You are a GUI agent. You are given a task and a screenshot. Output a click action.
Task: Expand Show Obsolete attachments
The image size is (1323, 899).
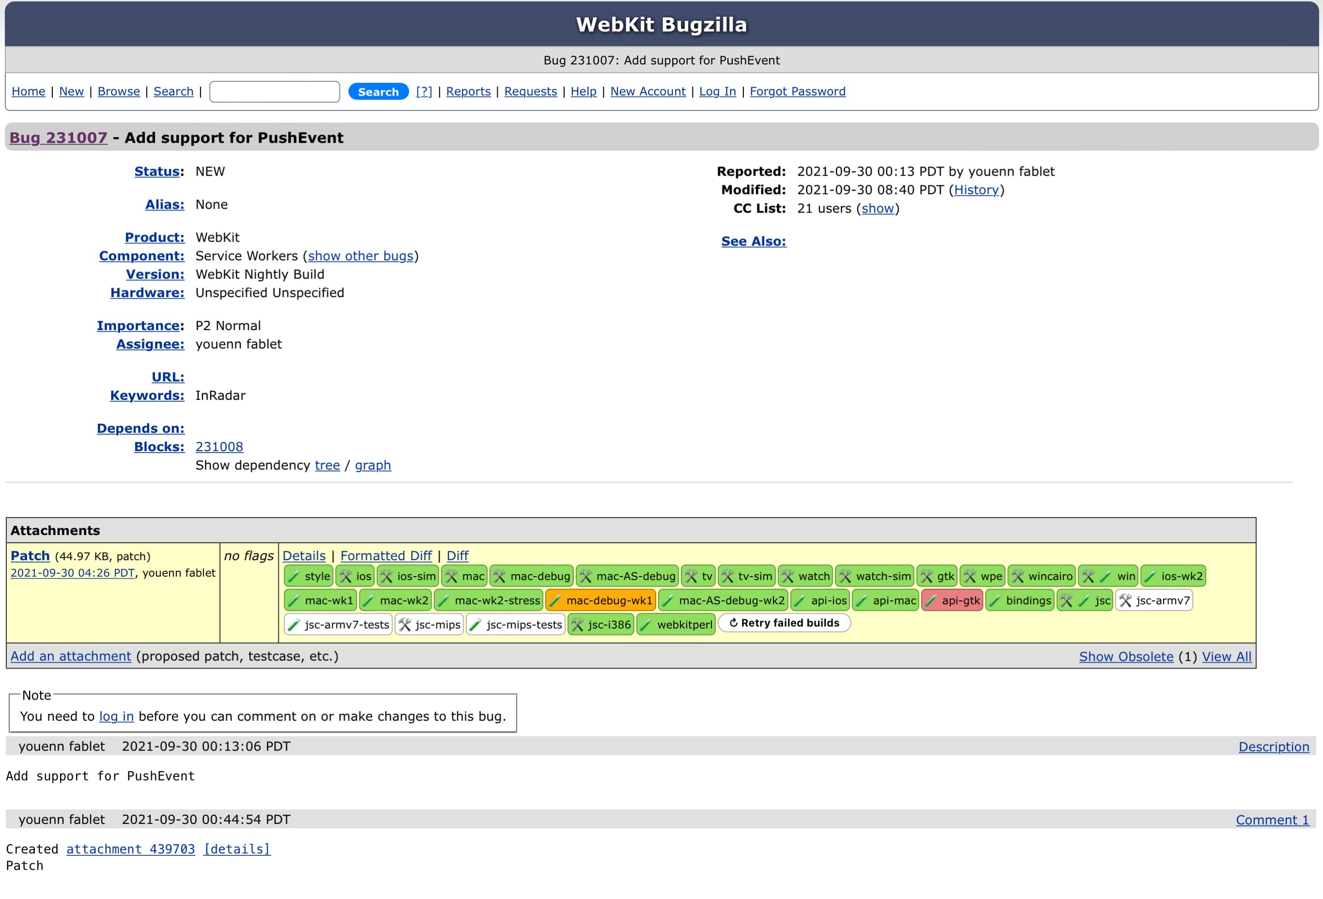[1125, 656]
